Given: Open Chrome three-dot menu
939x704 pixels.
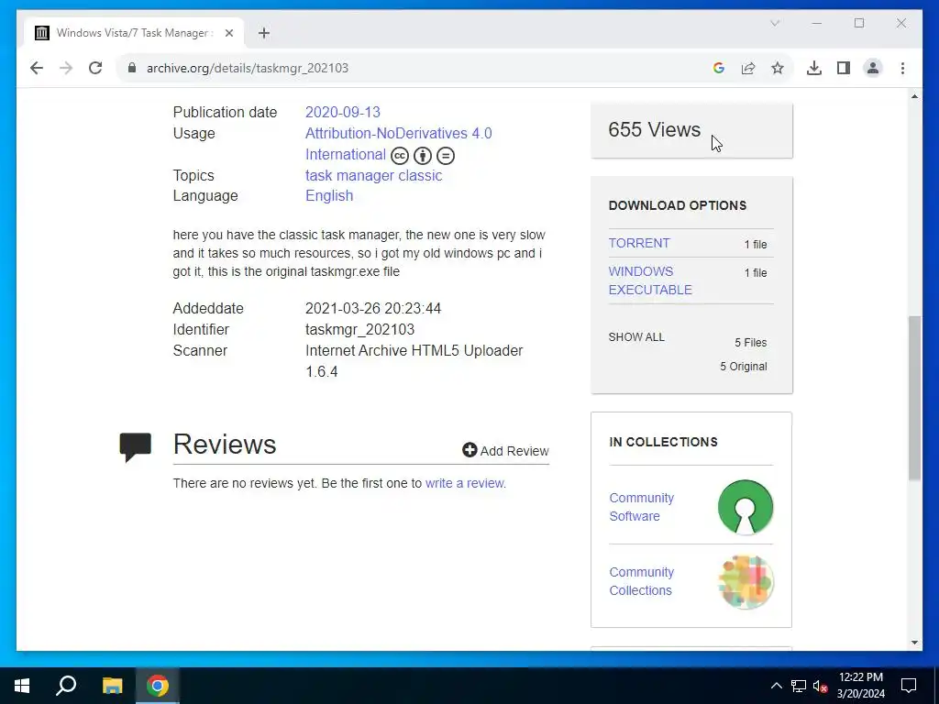Looking at the screenshot, I should coord(902,68).
